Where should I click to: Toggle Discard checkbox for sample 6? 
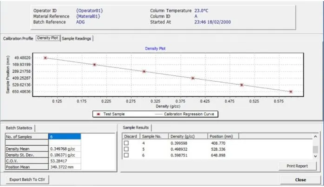[126, 155]
